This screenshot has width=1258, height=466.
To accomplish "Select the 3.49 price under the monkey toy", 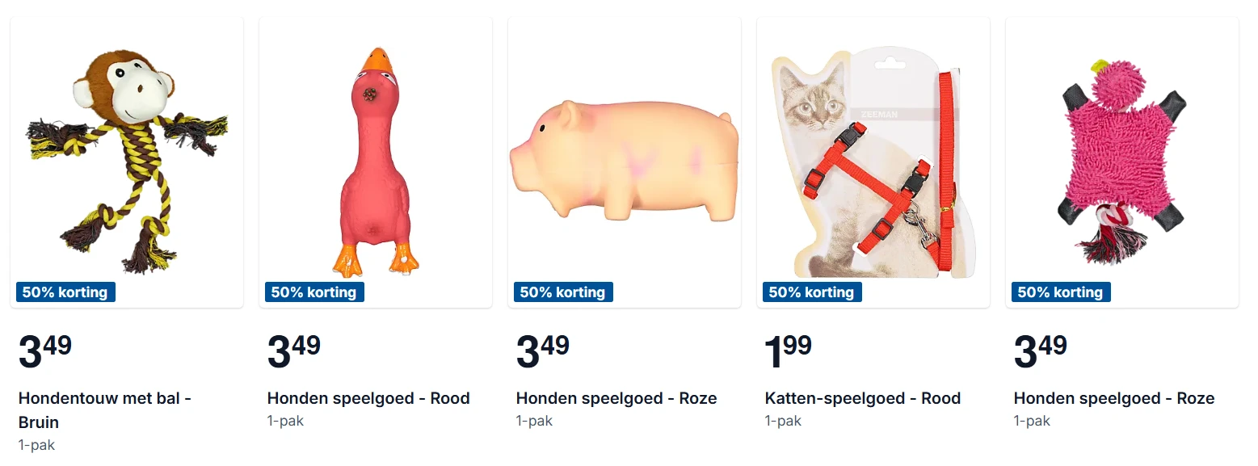I will click(x=45, y=352).
